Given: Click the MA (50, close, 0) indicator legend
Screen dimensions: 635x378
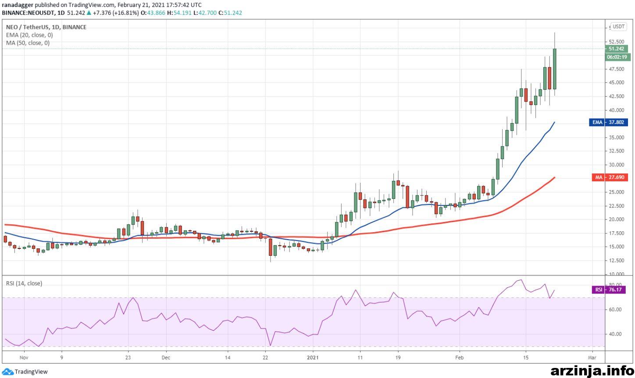Looking at the screenshot, I should [x=28, y=43].
